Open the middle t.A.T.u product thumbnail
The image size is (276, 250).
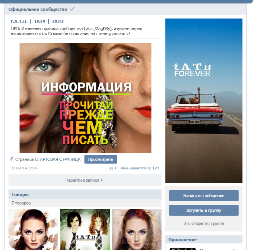(x=85, y=230)
